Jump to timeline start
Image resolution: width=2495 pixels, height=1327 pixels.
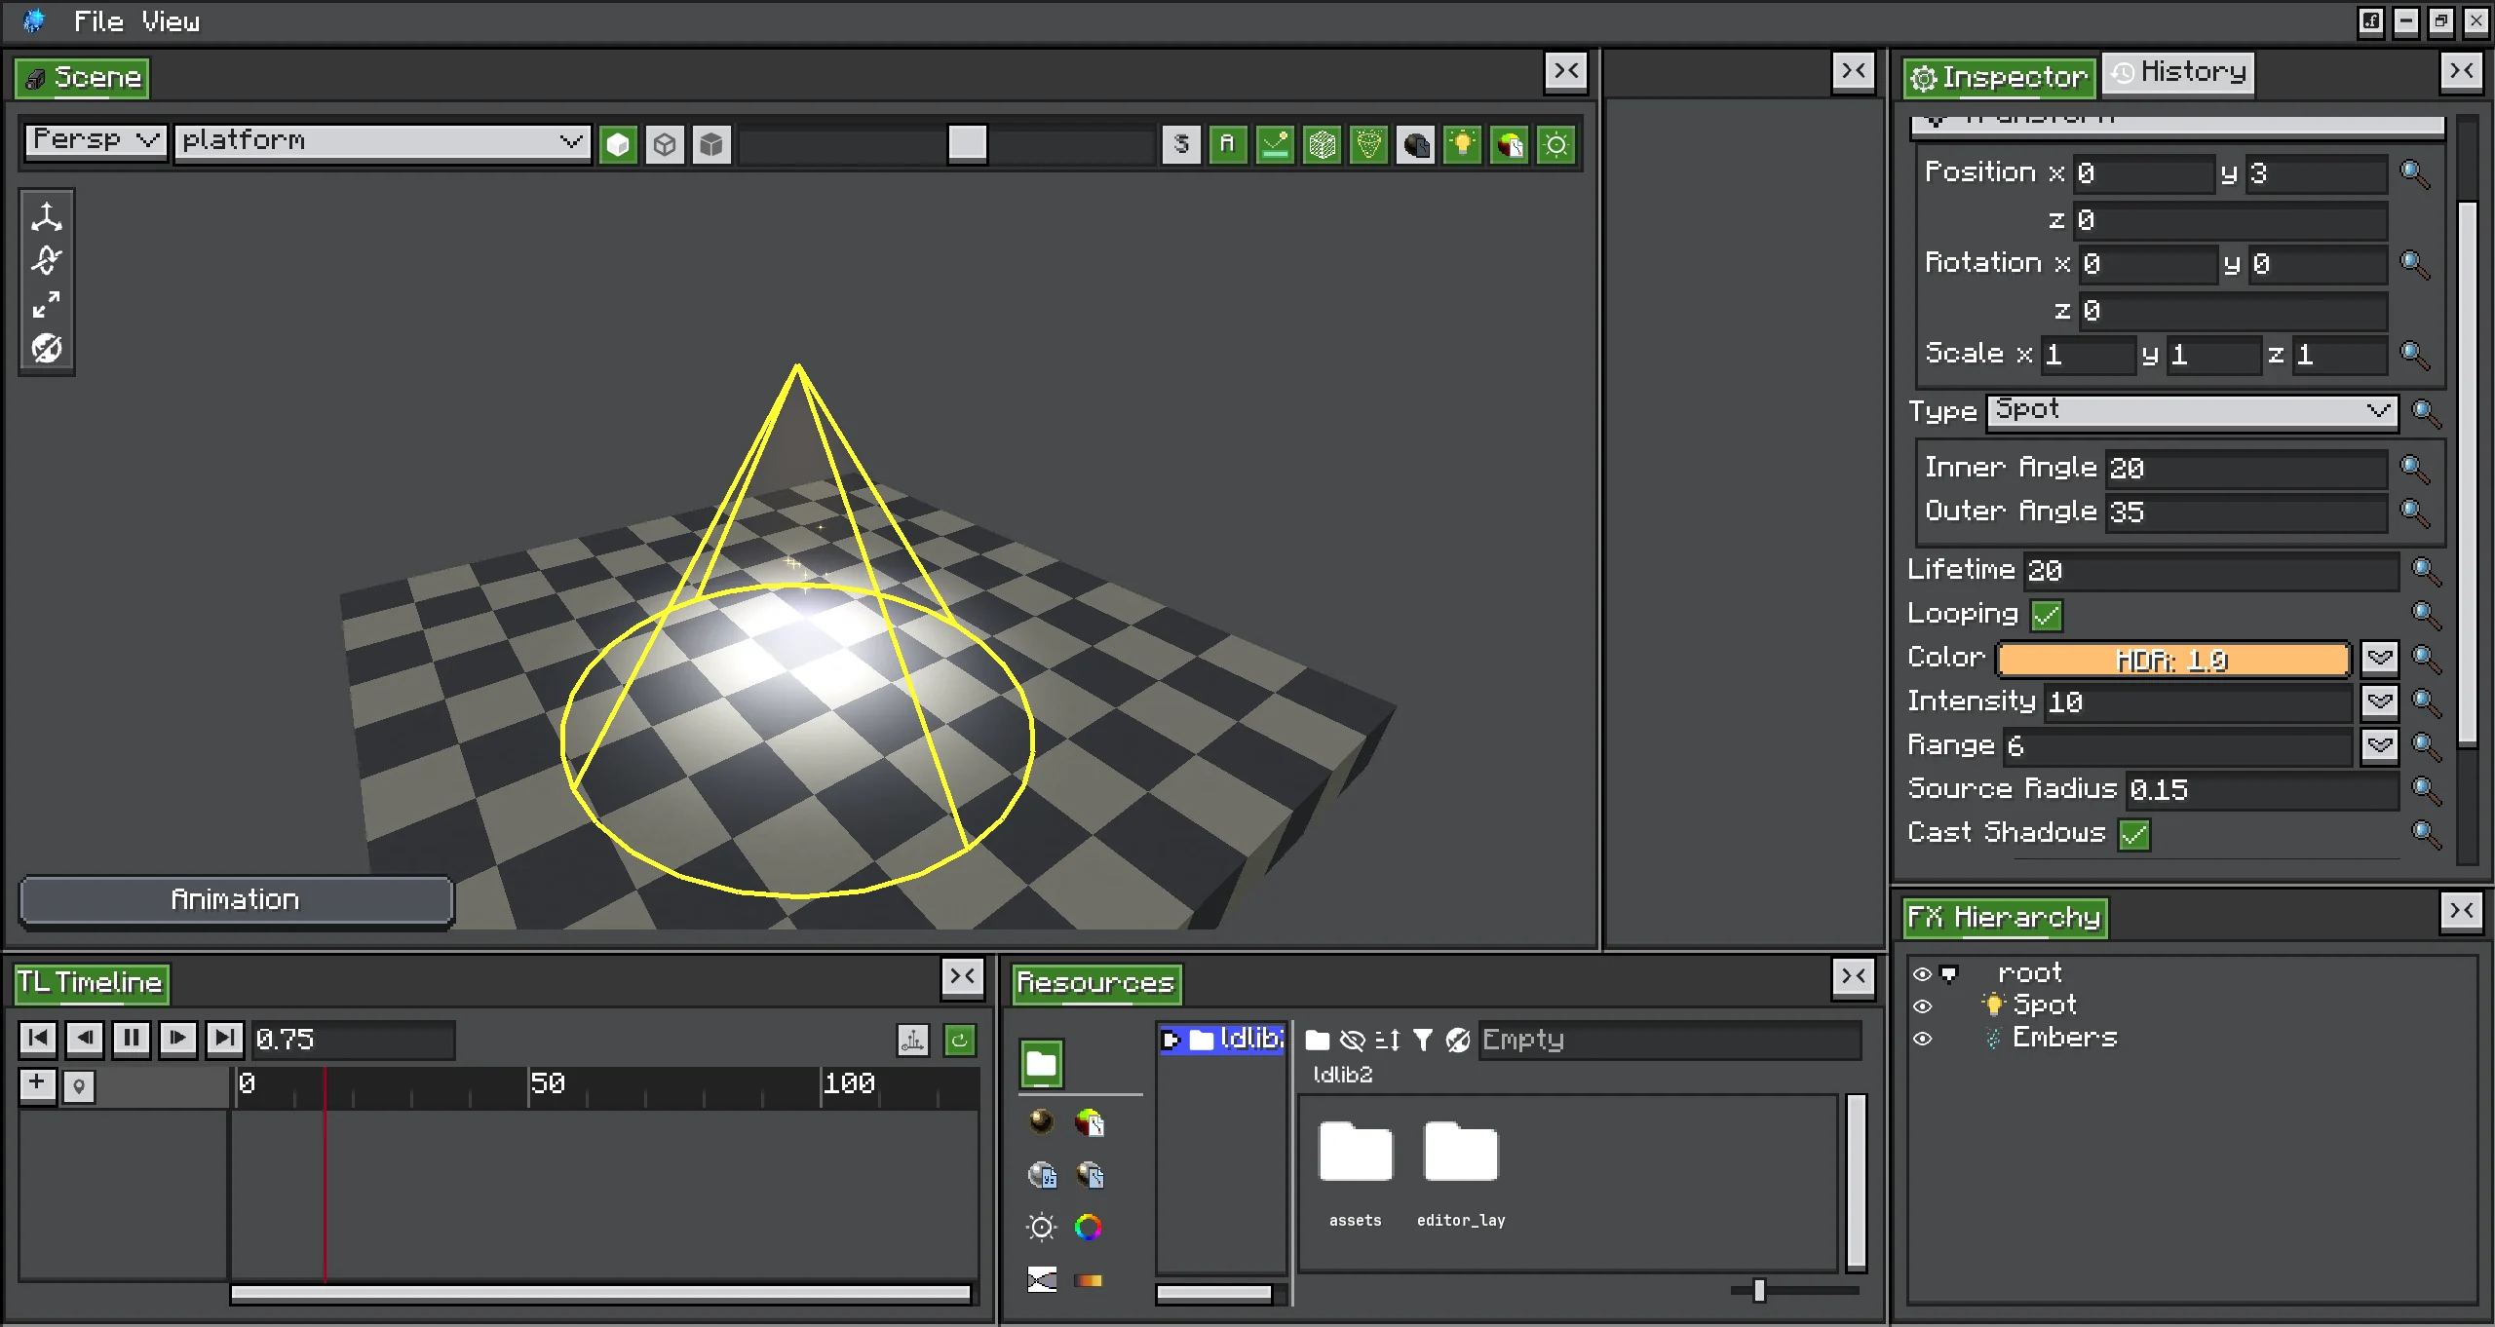tap(38, 1038)
